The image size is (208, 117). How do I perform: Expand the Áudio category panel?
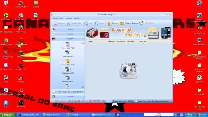[x=68, y=34]
